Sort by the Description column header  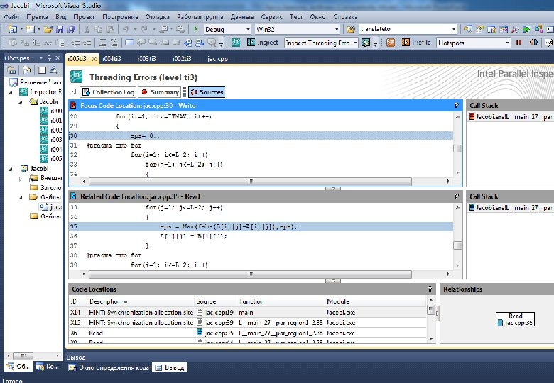pyautogui.click(x=141, y=301)
